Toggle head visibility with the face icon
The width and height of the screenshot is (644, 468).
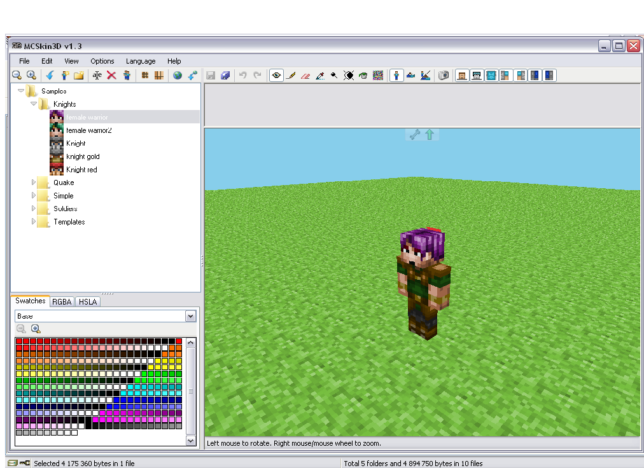coord(462,75)
